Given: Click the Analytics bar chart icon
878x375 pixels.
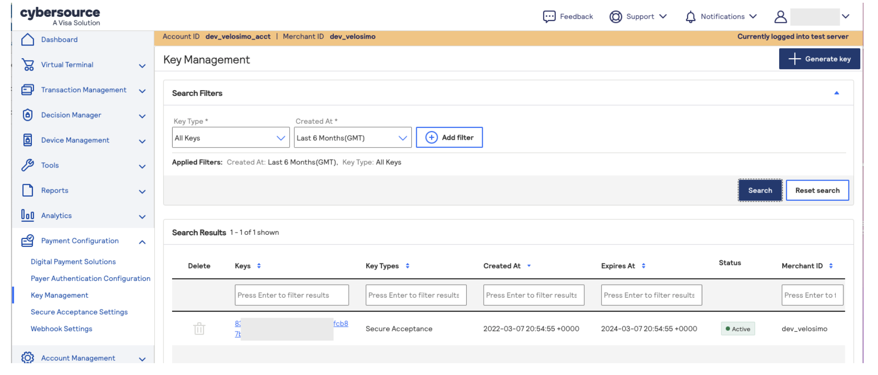Looking at the screenshot, I should 28,215.
